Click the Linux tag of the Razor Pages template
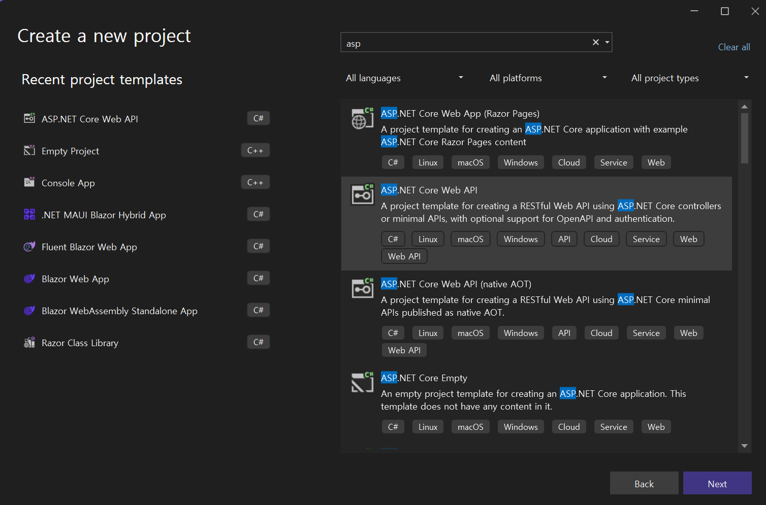 pyautogui.click(x=428, y=162)
